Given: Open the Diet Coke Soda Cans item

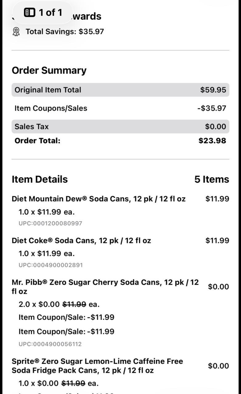Looking at the screenshot, I should tap(81, 241).
